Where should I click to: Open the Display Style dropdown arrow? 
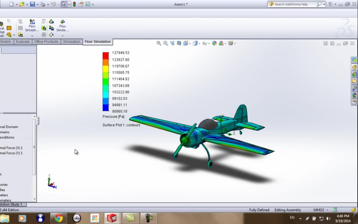tap(199, 43)
